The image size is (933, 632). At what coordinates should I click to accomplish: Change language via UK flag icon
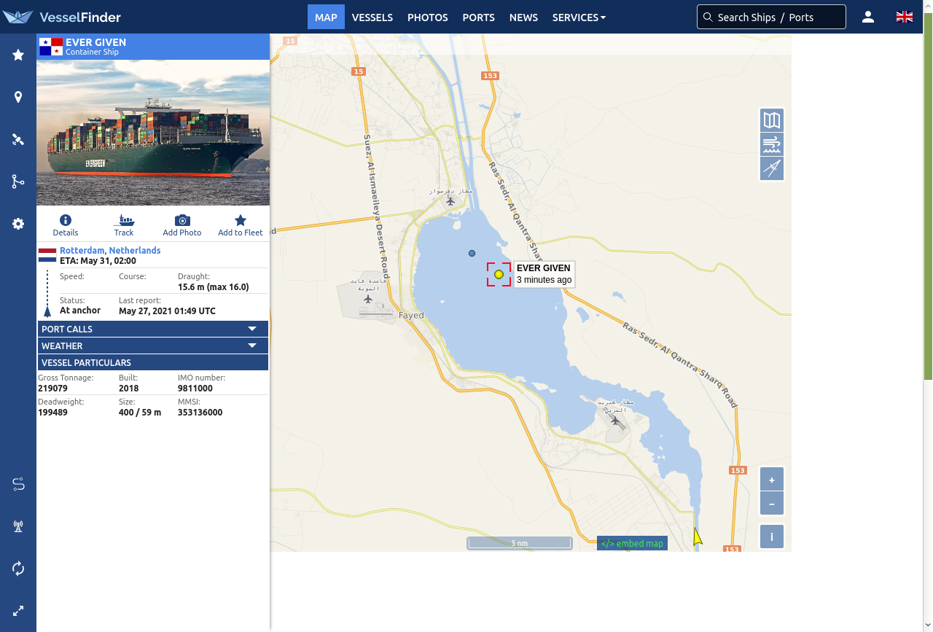[905, 17]
